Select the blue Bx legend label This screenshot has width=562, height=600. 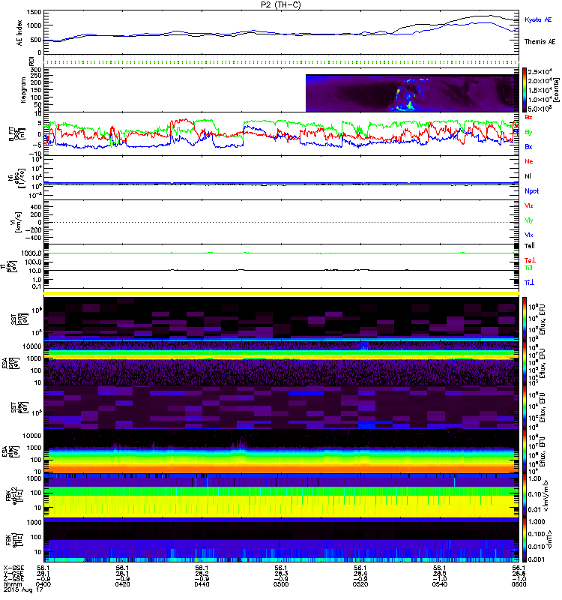tap(529, 146)
